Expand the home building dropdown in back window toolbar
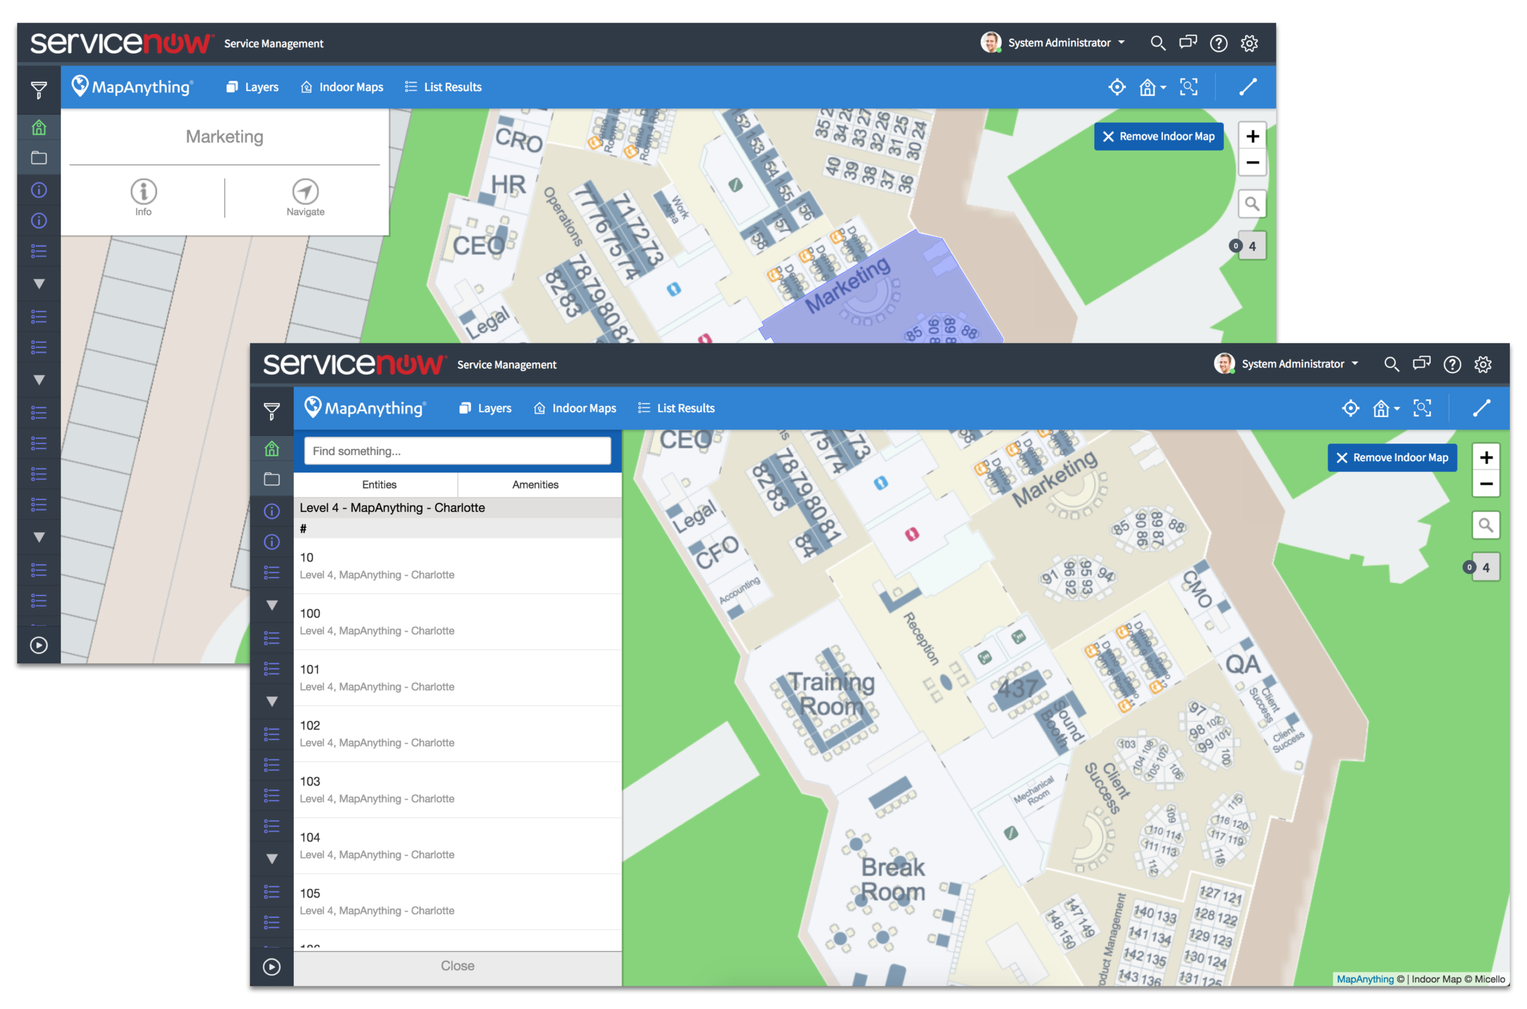The image size is (1527, 1009). 1153,87
